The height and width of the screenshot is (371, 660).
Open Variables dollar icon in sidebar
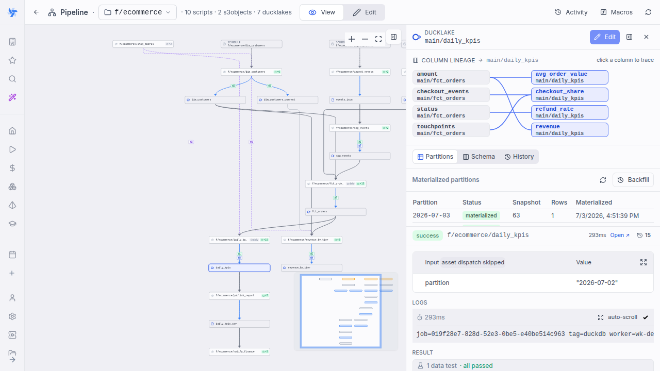point(12,168)
